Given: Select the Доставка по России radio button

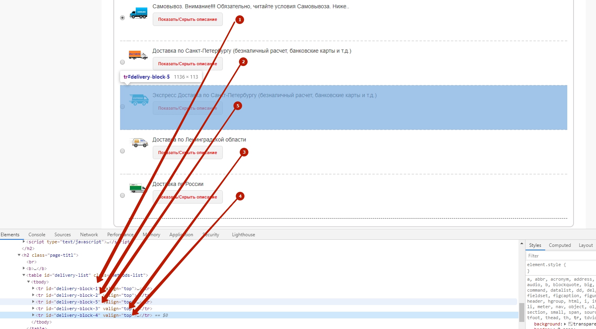Looking at the screenshot, I should [x=122, y=195].
